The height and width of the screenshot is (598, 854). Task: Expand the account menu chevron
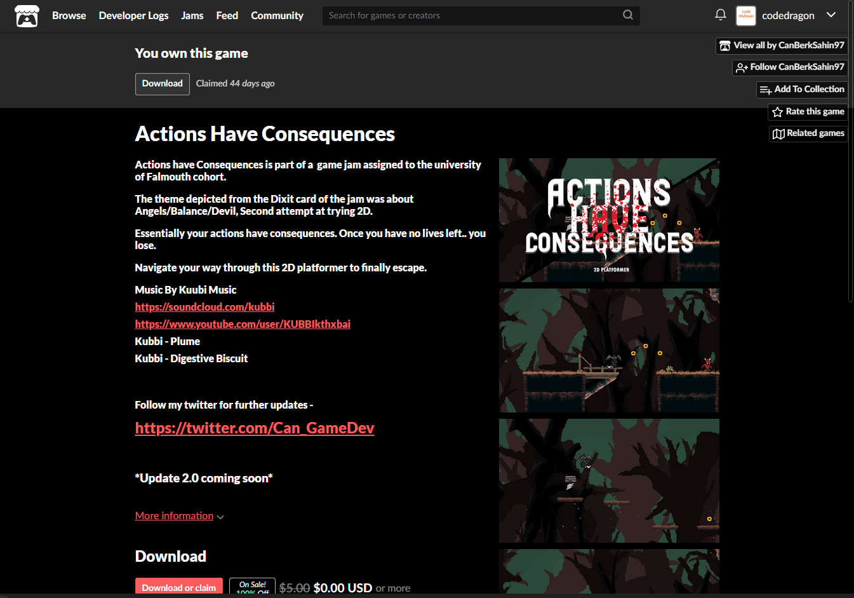tap(831, 15)
